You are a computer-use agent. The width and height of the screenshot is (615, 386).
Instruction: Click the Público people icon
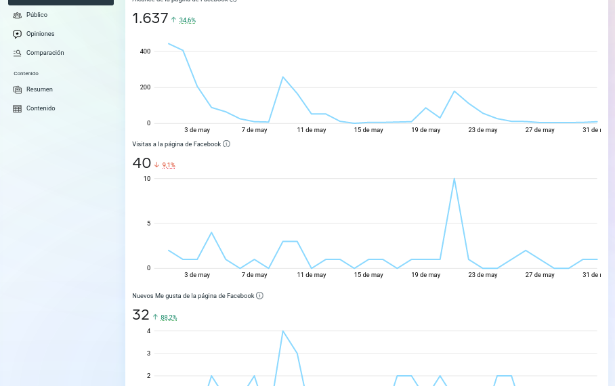click(x=17, y=16)
